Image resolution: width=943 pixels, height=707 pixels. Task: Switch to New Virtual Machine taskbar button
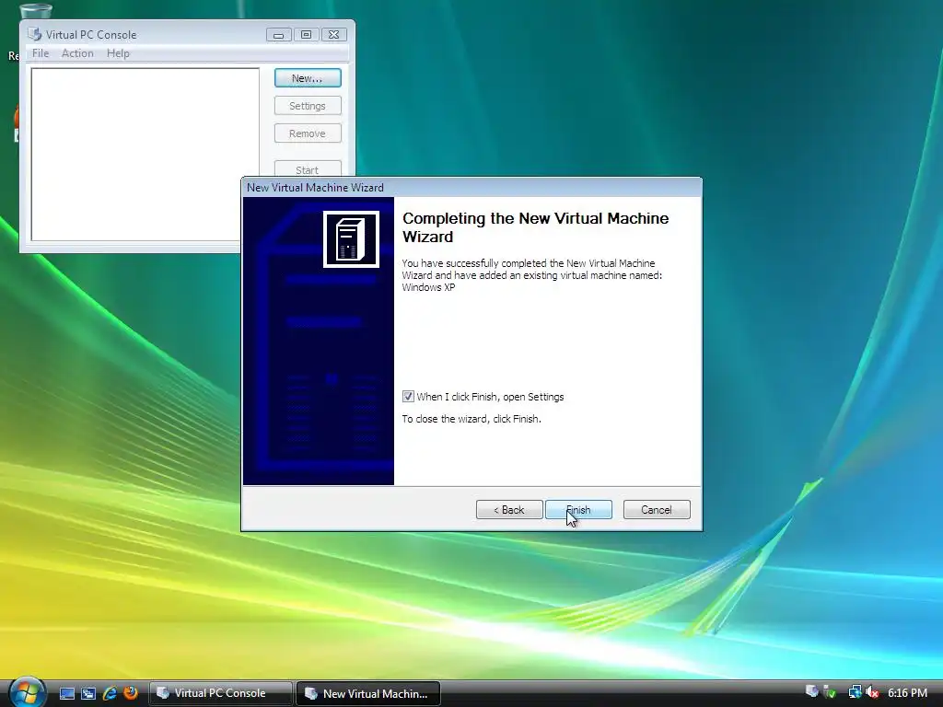368,693
